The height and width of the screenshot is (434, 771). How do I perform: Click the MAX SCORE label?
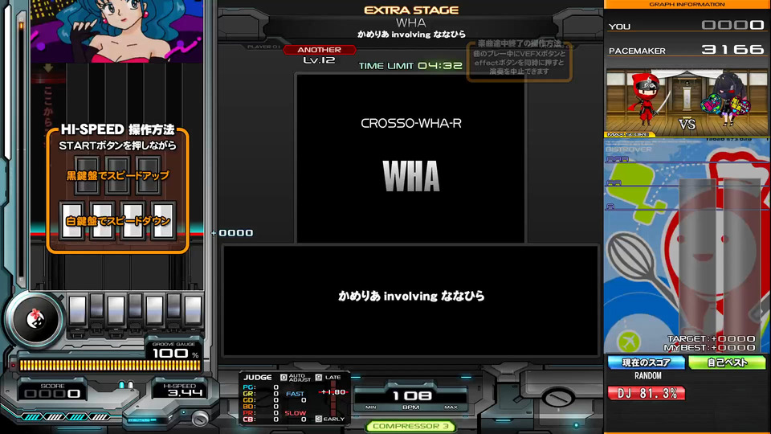click(627, 134)
